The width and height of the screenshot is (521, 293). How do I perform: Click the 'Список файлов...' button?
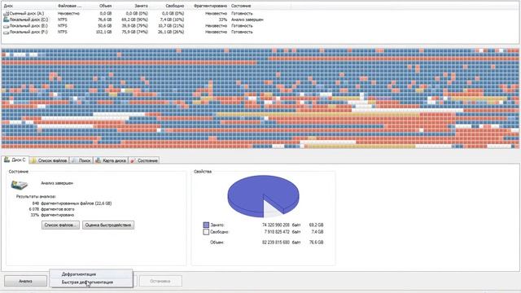[60, 225]
